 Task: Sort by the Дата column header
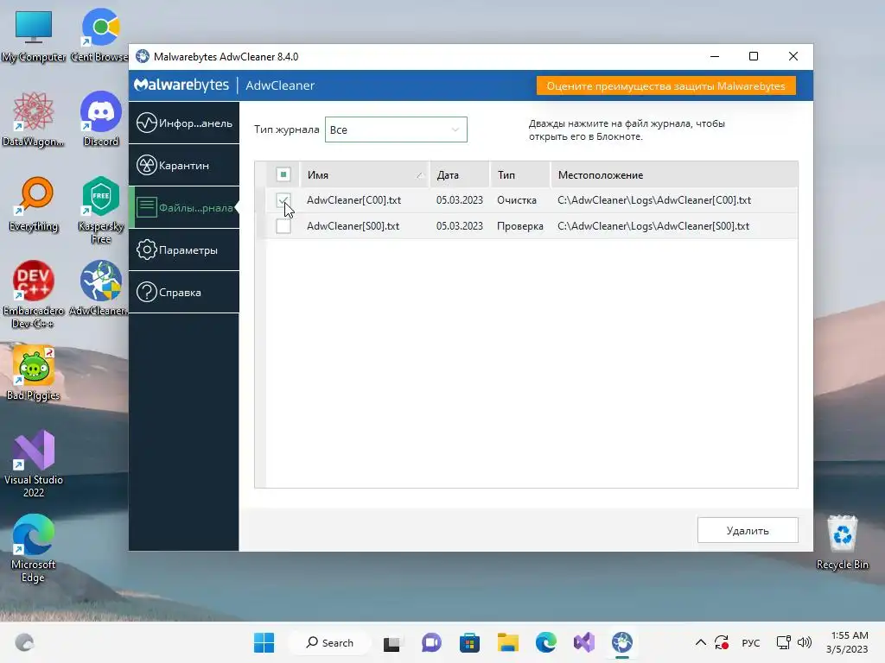[x=460, y=174]
